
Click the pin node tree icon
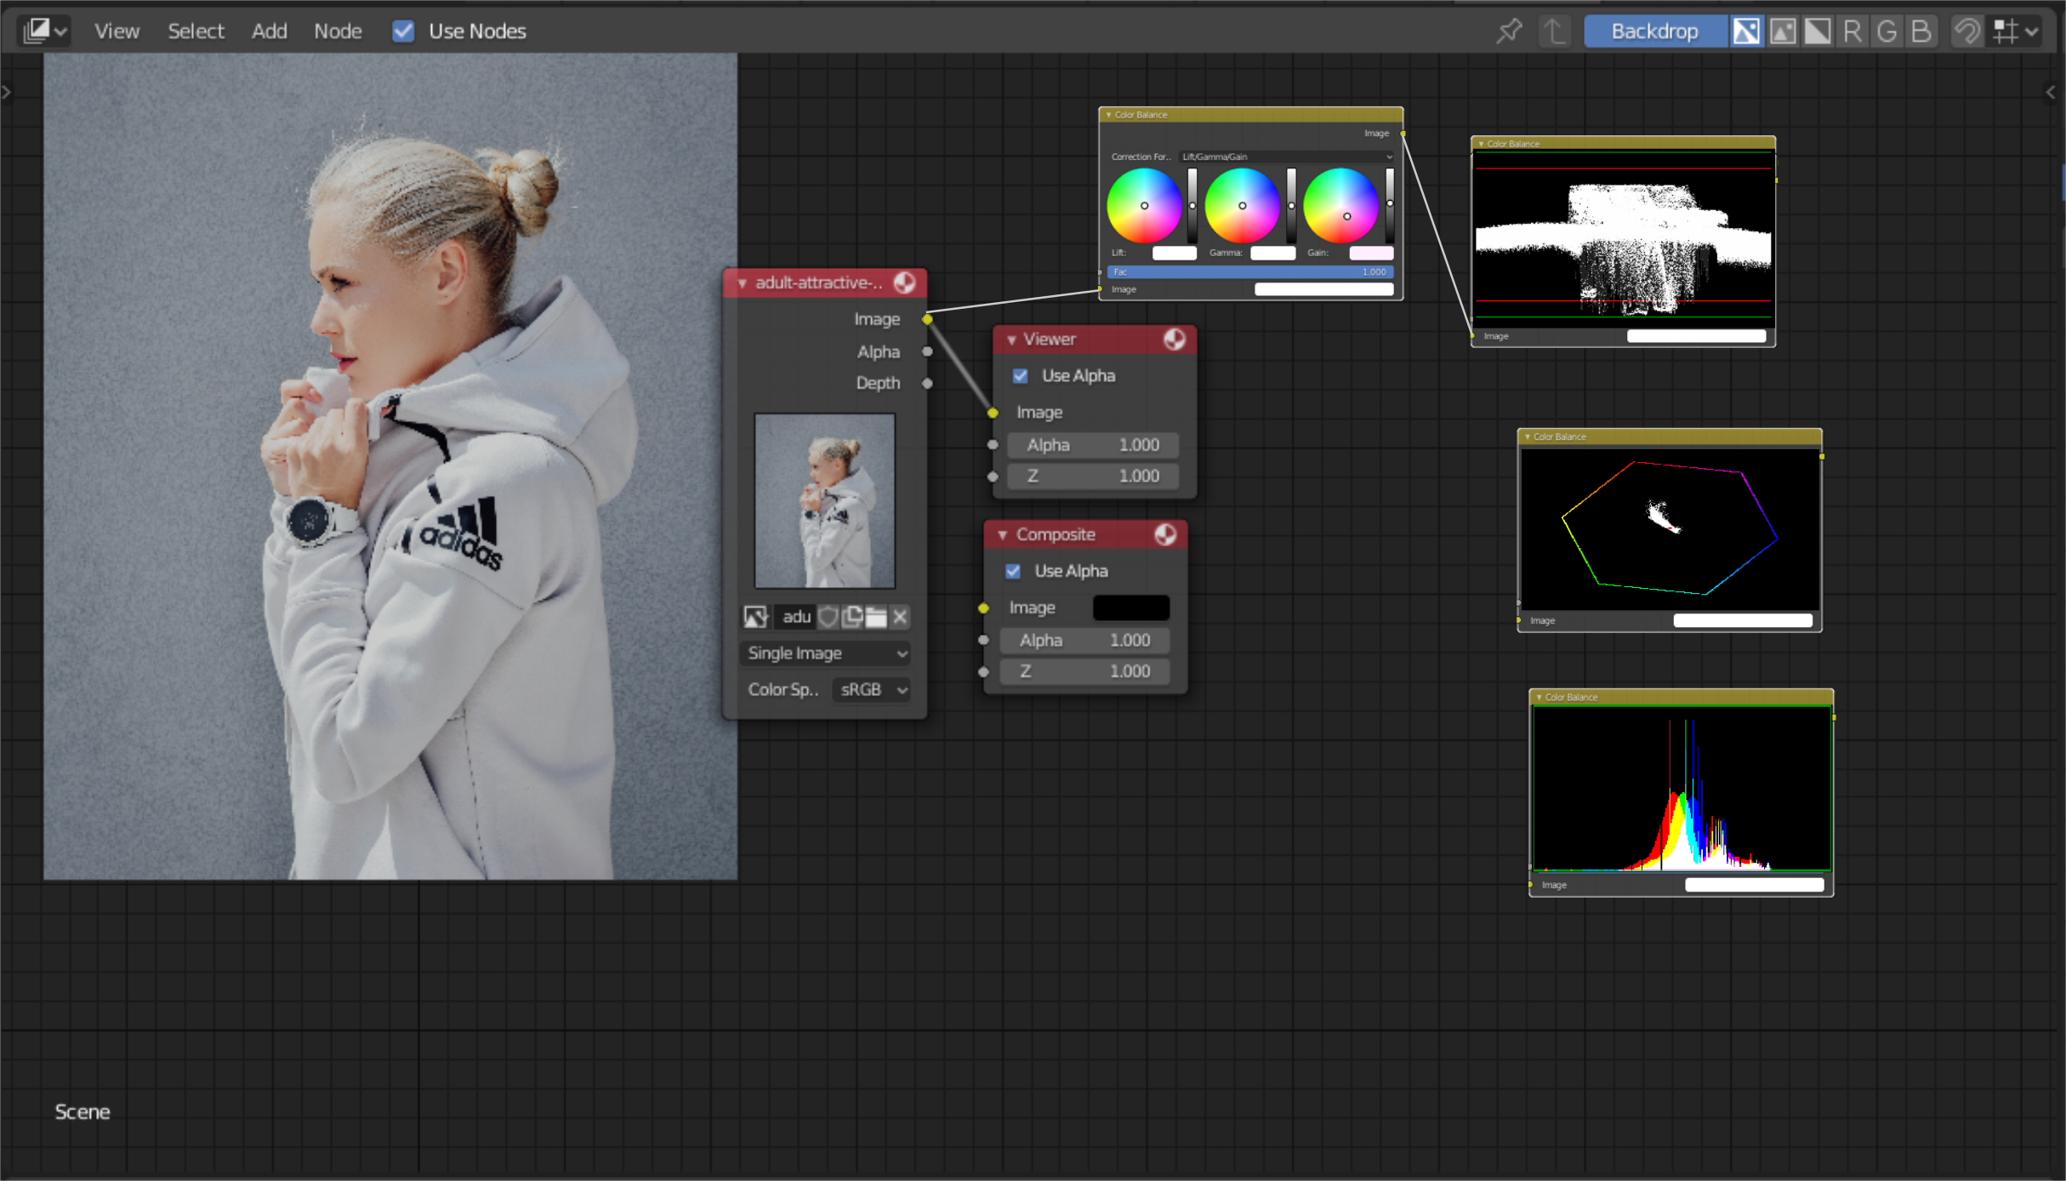click(x=1509, y=31)
